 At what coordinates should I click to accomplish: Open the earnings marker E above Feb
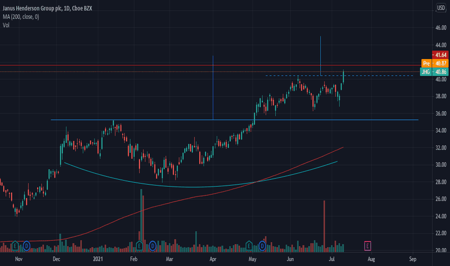139,246
